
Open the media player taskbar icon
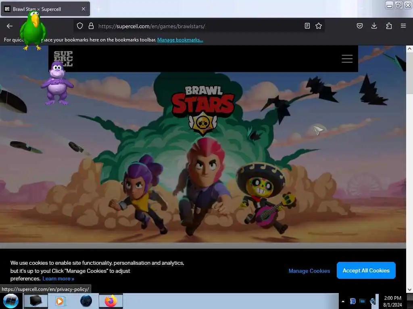click(60, 301)
